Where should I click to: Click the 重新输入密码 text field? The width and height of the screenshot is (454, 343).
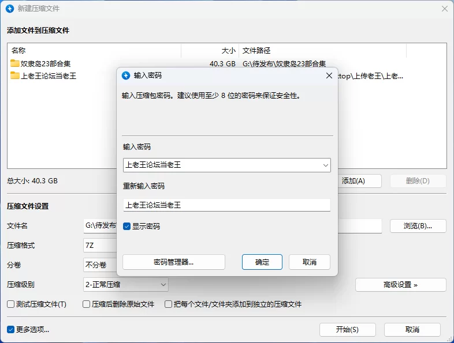(x=226, y=205)
